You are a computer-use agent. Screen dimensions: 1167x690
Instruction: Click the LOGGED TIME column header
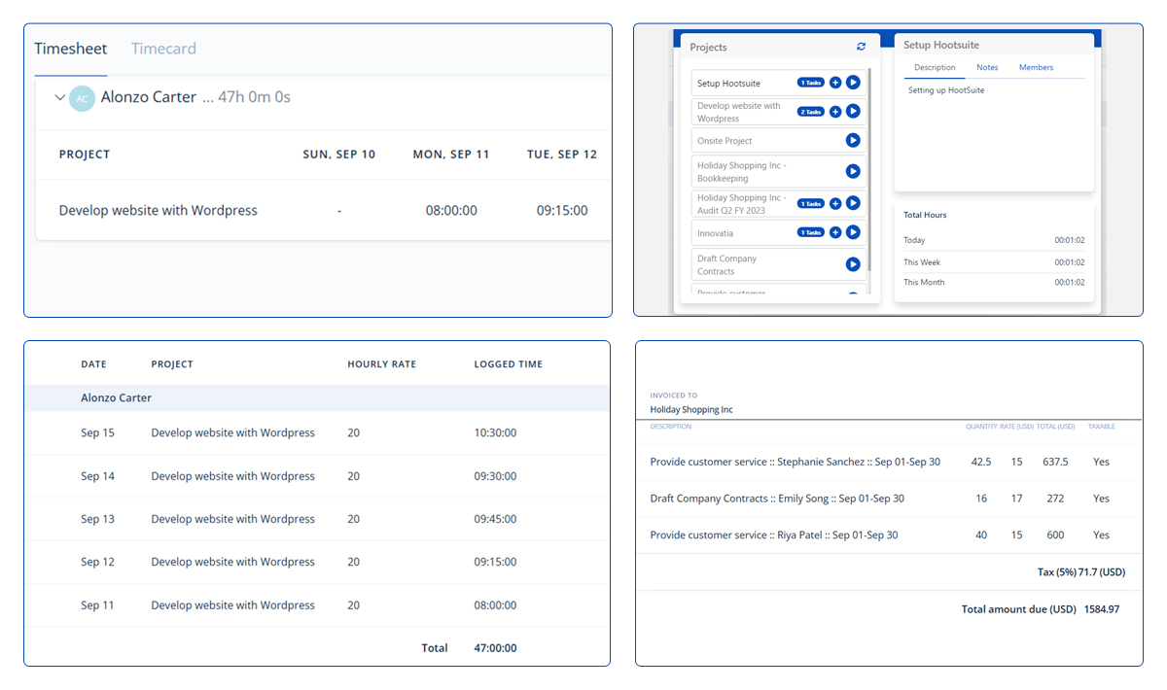point(509,364)
